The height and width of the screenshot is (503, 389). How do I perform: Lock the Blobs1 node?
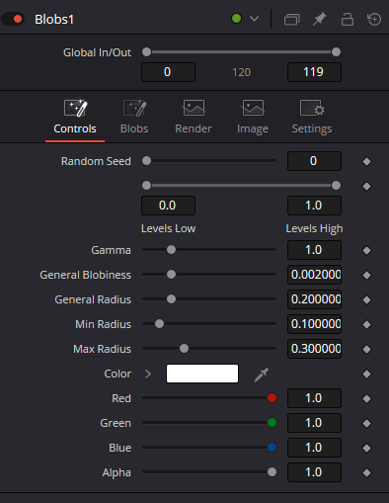point(348,19)
